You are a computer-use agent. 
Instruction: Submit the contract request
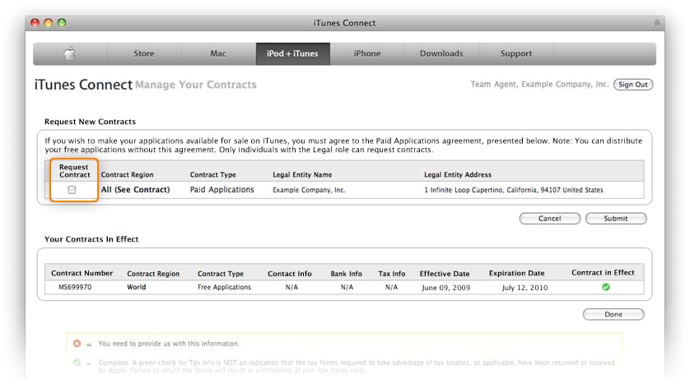click(616, 218)
